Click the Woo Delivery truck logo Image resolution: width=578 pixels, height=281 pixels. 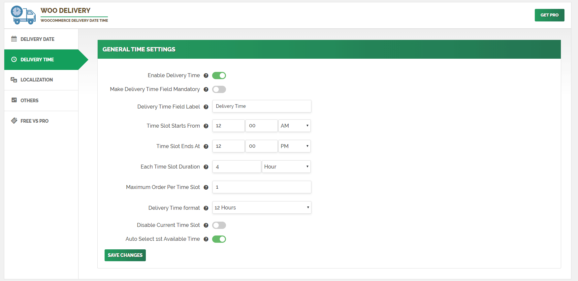click(23, 15)
